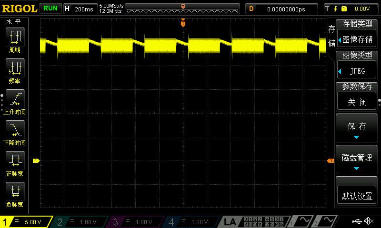Click the trigger level 0.00V readout
This screenshot has height=228, width=381.
tap(362, 9)
